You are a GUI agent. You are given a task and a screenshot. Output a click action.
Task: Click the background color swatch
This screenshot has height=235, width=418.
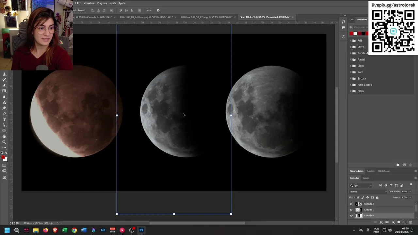click(6, 160)
